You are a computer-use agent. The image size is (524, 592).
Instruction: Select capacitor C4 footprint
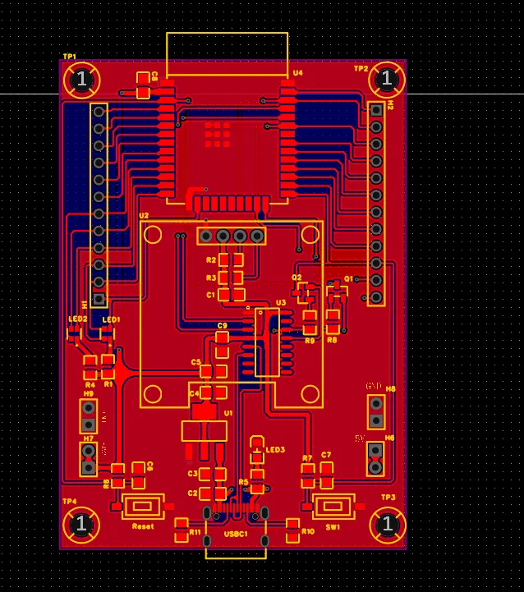pos(214,392)
